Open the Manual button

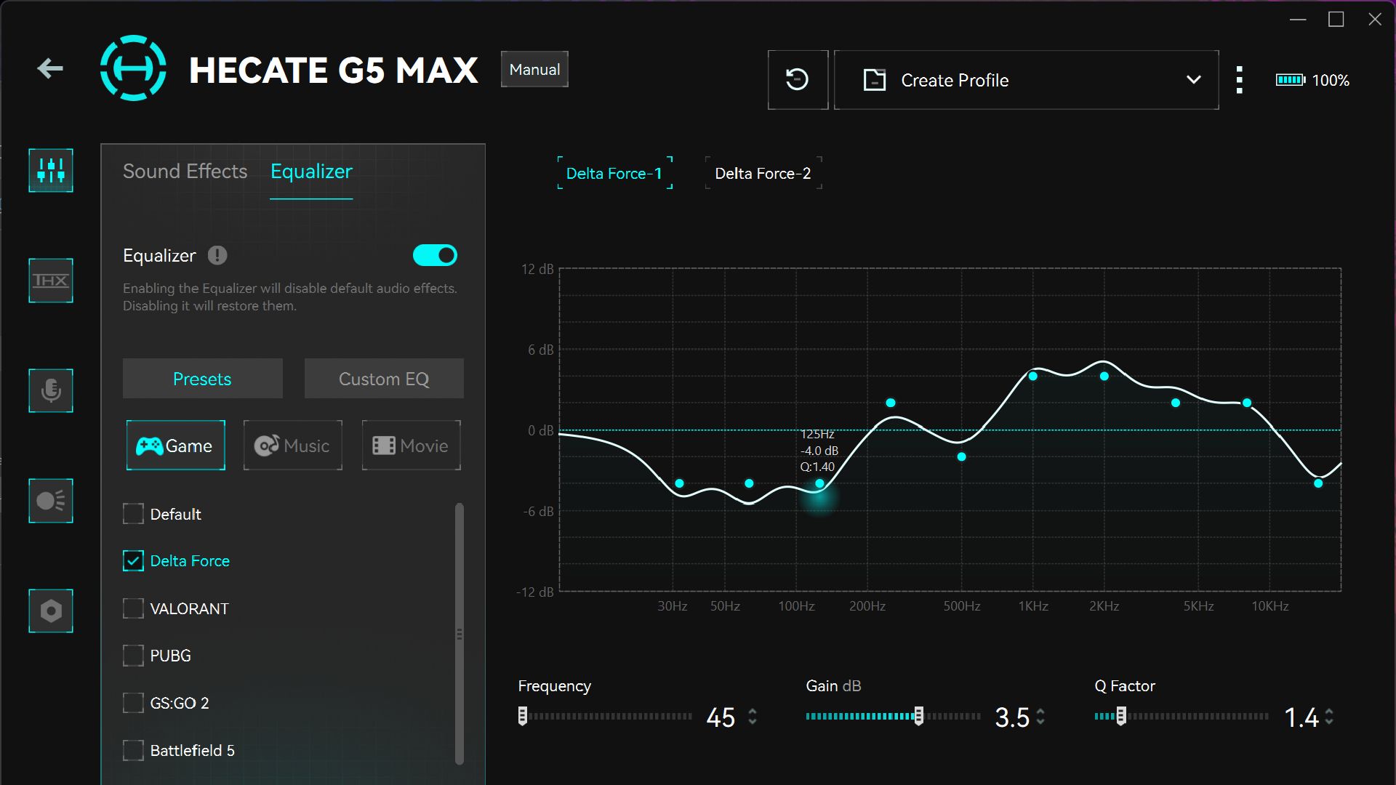pos(534,70)
